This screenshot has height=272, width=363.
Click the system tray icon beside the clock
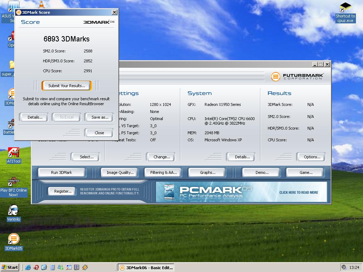tap(344, 267)
